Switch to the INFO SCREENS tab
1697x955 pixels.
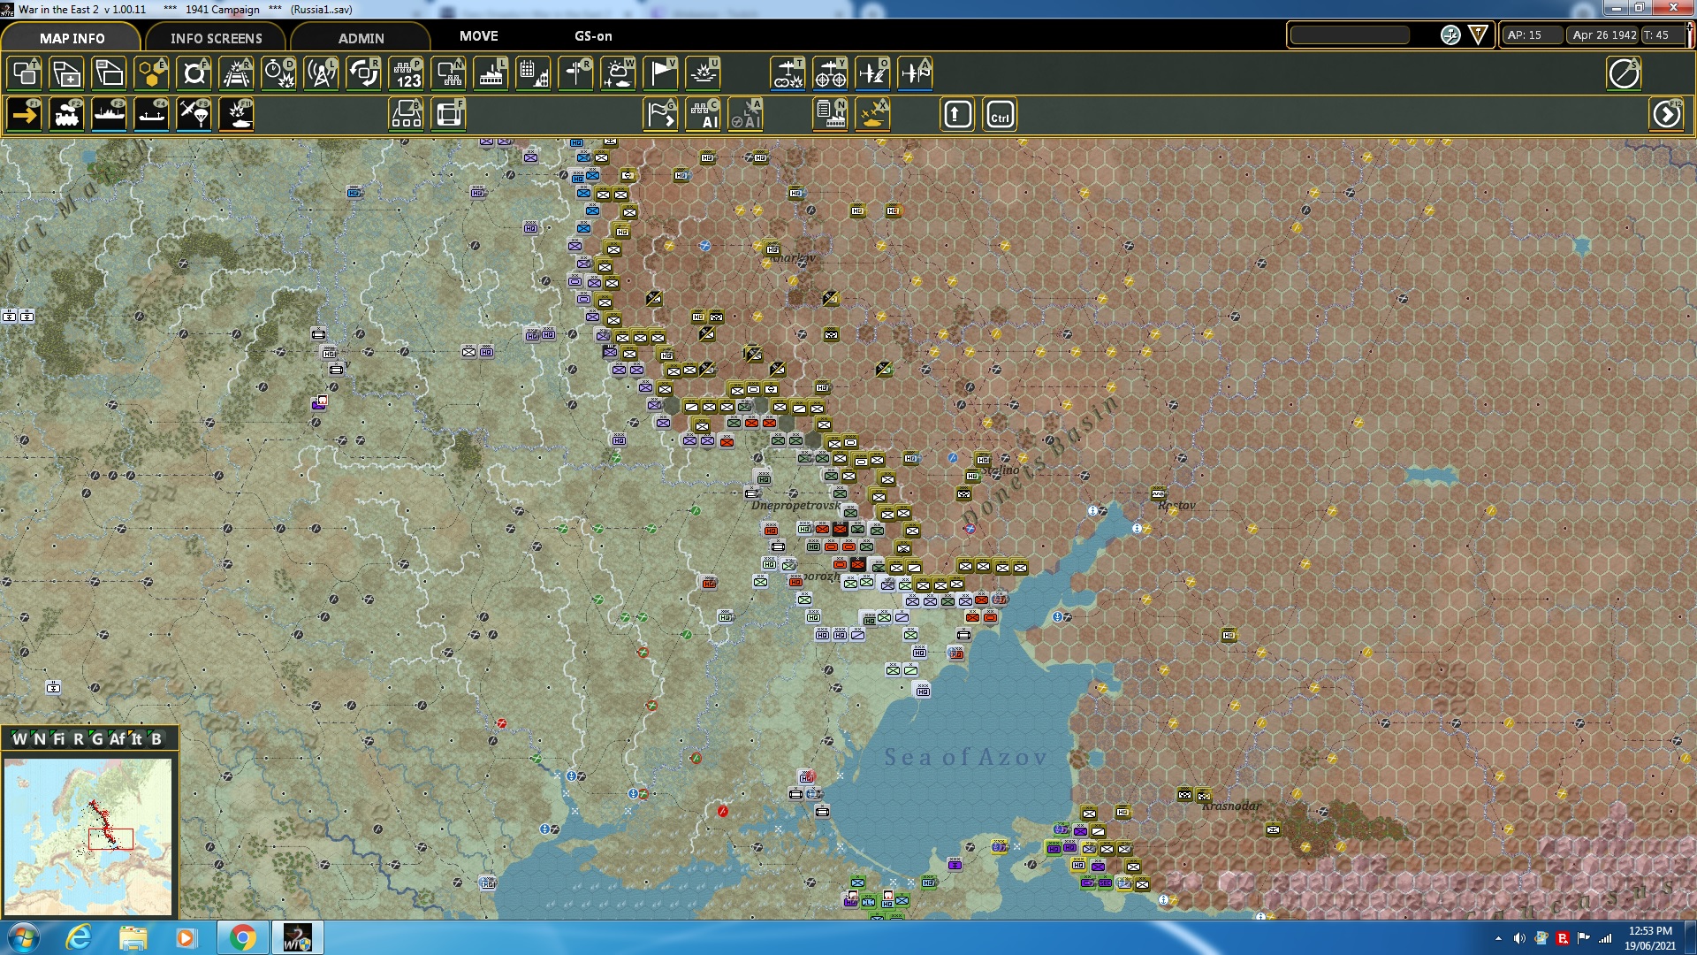(217, 38)
